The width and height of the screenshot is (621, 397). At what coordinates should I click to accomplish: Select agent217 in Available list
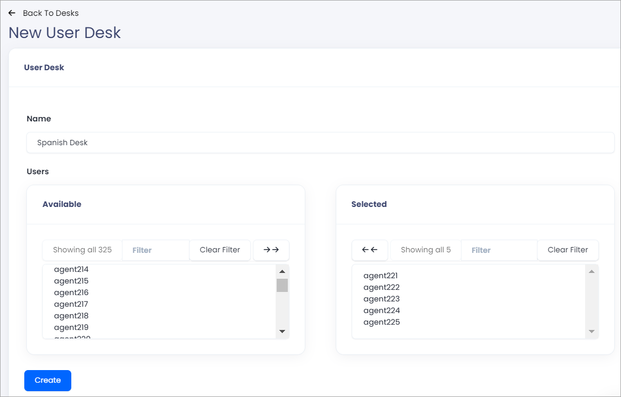(71, 305)
